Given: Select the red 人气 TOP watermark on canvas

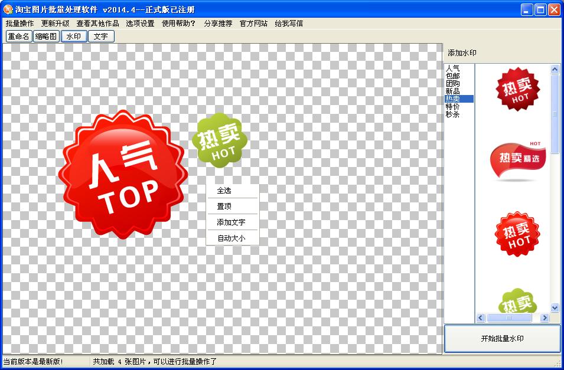Looking at the screenshot, I should coord(123,175).
